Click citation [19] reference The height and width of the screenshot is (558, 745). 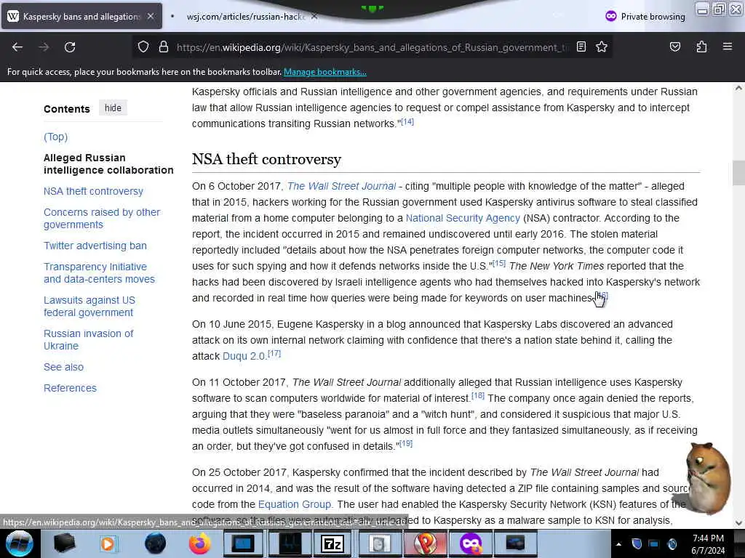(x=406, y=443)
